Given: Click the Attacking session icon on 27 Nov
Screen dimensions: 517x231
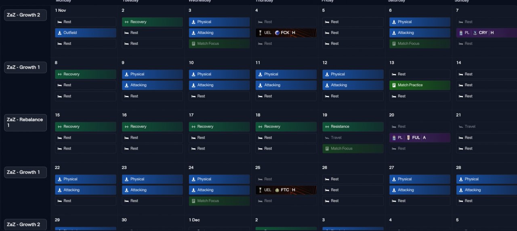Looking at the screenshot, I should coord(394,190).
